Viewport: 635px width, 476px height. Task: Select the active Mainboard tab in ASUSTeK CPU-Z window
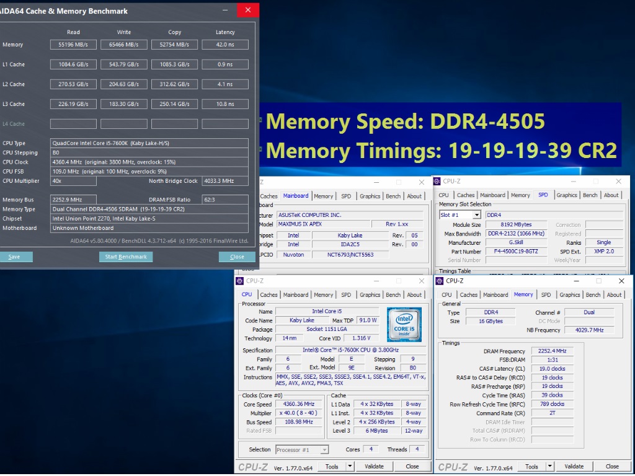click(x=296, y=195)
